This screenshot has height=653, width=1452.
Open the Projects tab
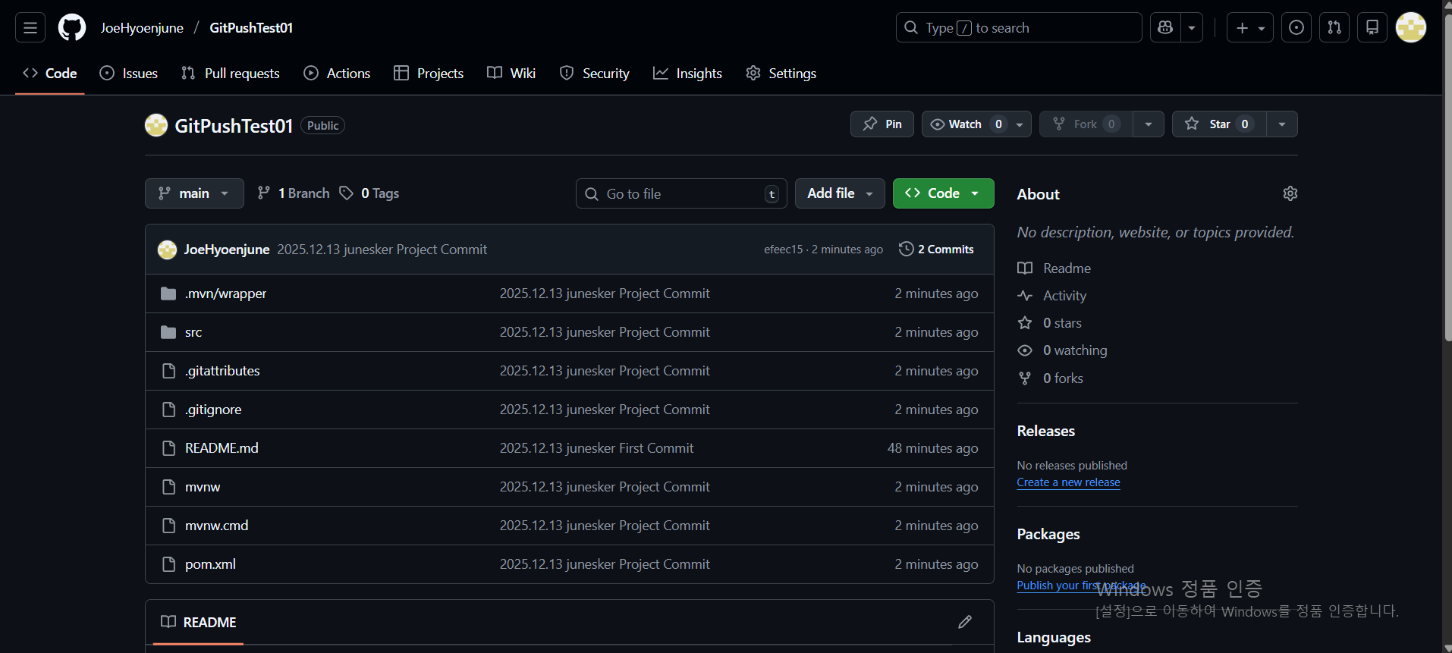click(429, 74)
